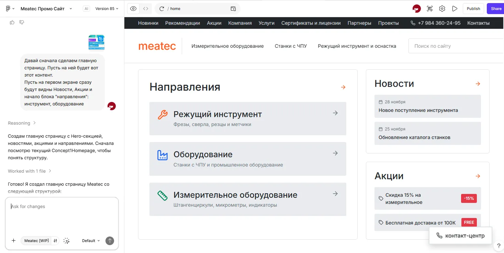Open Meatec [WIP] file settings sliders icon
Viewport: 504px width, 253px height.
click(55, 241)
